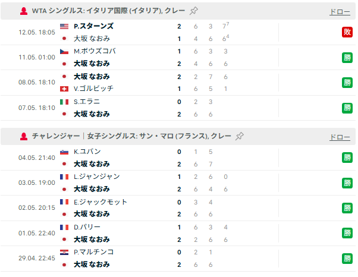This screenshot has height=277, width=358.
Task: Pin the Saint-Malo Challenger tournament
Action: [240, 136]
